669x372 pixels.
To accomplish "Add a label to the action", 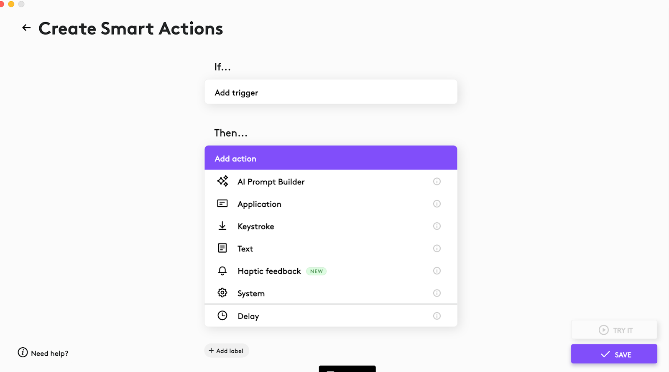I will pos(227,351).
